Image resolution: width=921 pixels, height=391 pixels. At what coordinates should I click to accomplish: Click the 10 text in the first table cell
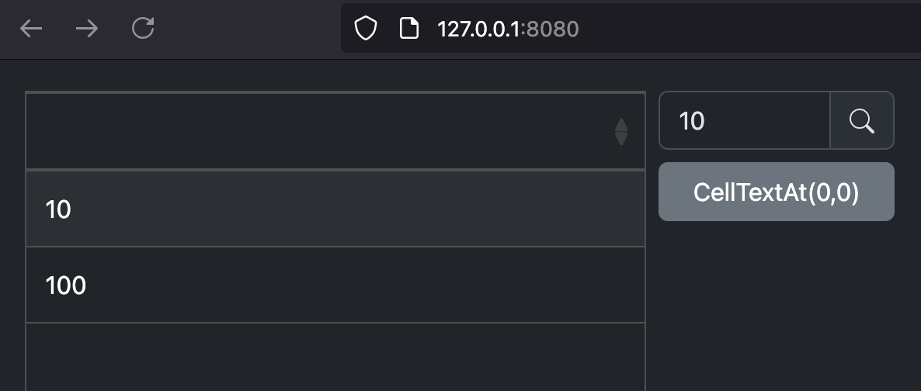pyautogui.click(x=58, y=209)
